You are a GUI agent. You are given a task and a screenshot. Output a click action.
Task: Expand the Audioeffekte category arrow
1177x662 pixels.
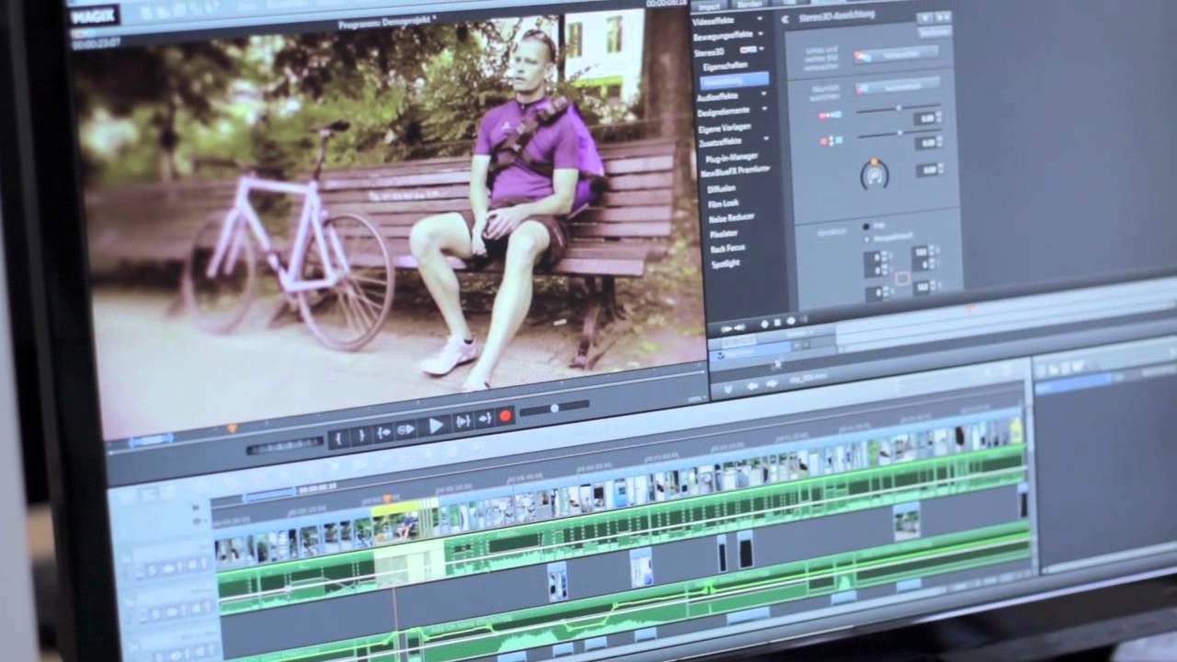[762, 96]
